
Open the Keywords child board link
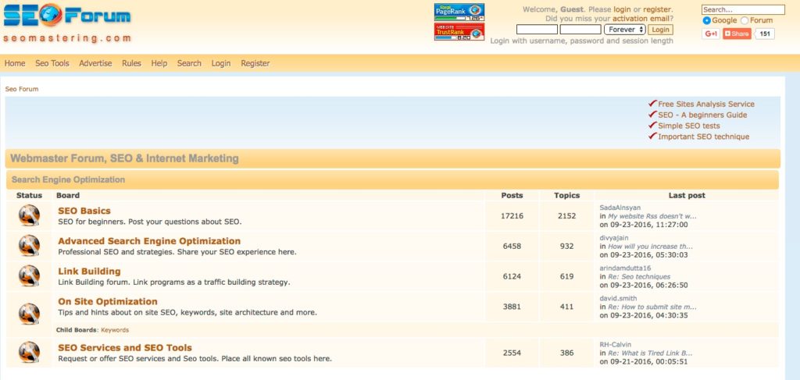tap(115, 330)
